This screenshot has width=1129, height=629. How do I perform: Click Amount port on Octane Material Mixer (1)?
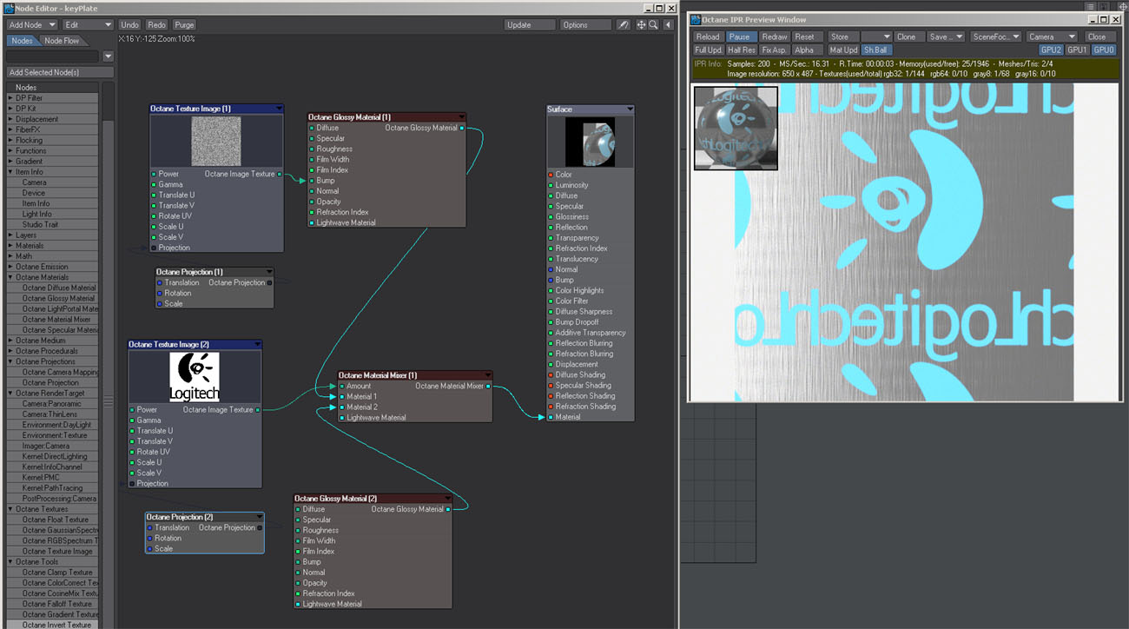pos(342,386)
